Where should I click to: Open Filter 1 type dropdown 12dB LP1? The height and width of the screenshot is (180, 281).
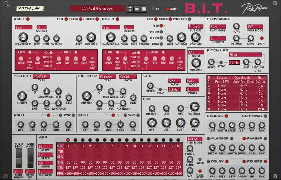pyautogui.click(x=41, y=77)
